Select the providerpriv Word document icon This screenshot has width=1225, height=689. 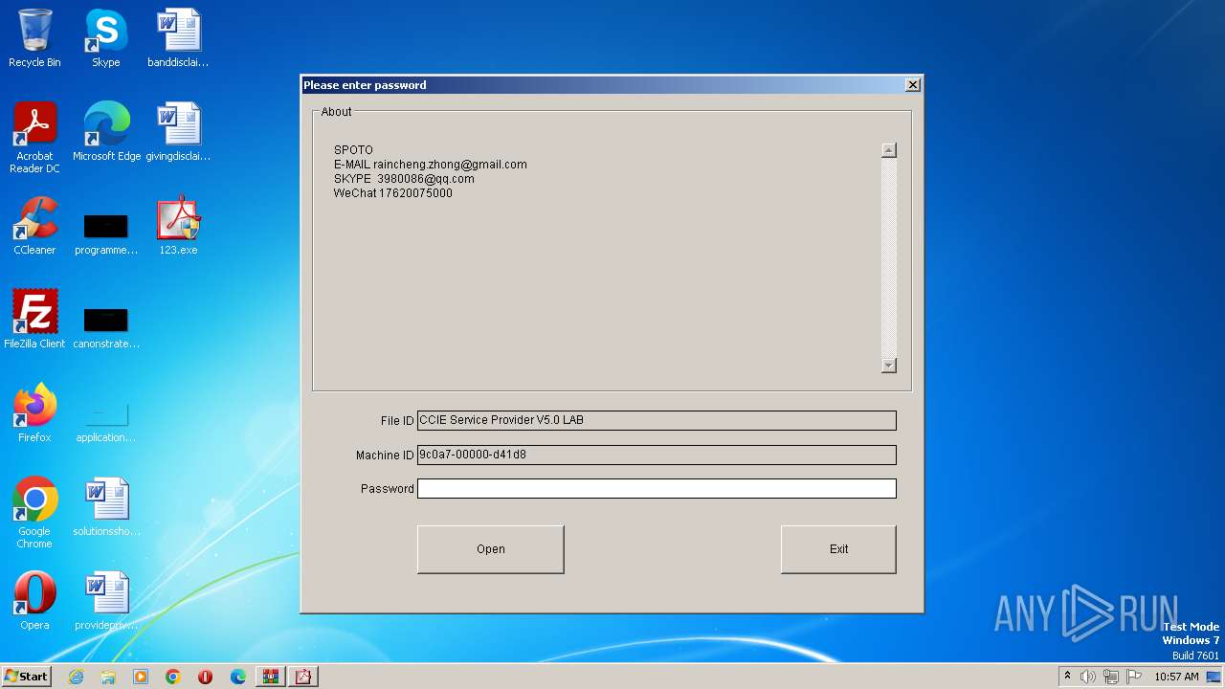106,601
